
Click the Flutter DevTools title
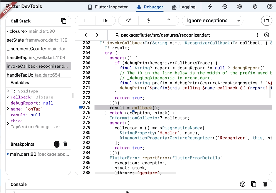click(24, 7)
